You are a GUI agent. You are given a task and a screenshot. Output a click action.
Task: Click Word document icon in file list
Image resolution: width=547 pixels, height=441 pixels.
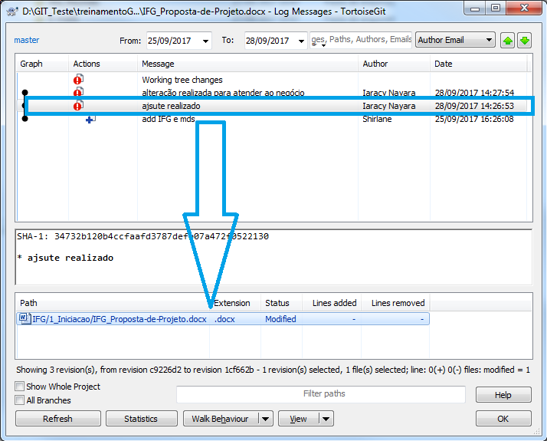click(24, 319)
